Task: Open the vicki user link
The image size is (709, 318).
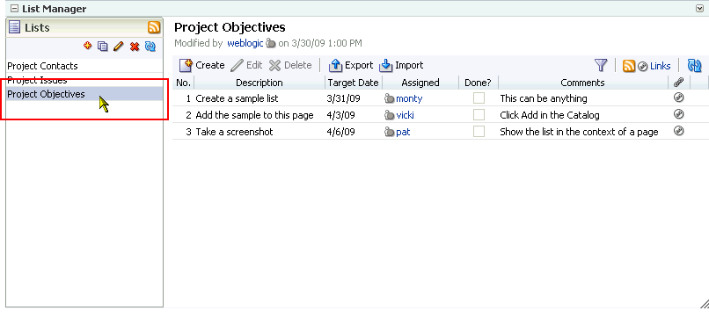Action: click(405, 115)
